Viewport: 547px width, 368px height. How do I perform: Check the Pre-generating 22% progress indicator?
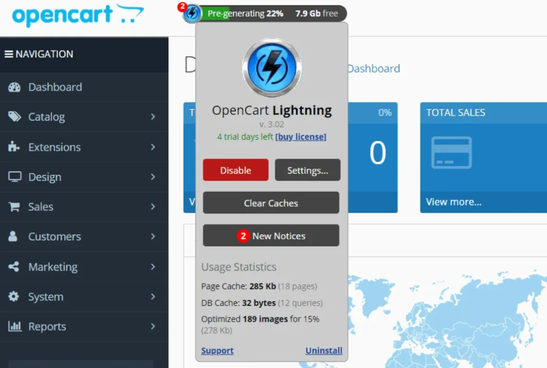[245, 13]
